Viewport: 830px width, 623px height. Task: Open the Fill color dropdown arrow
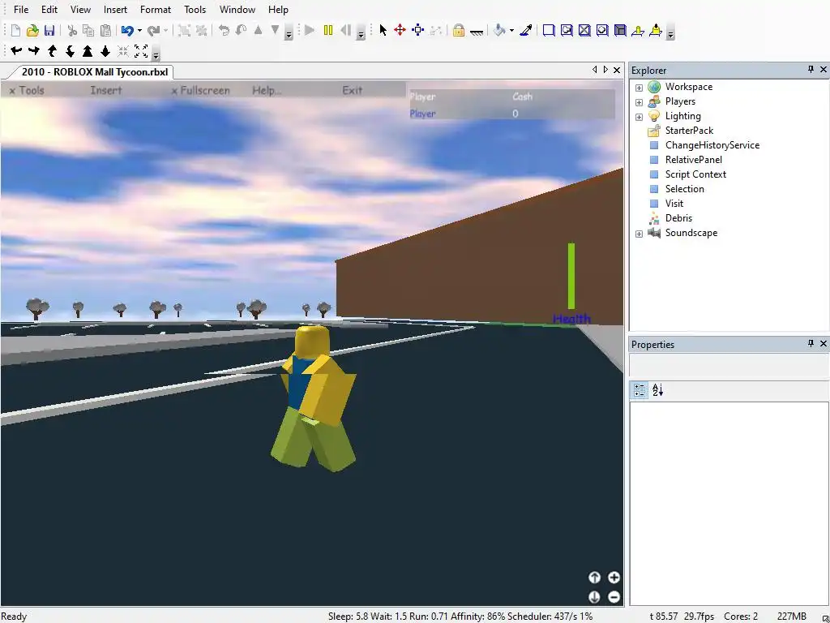coord(511,31)
